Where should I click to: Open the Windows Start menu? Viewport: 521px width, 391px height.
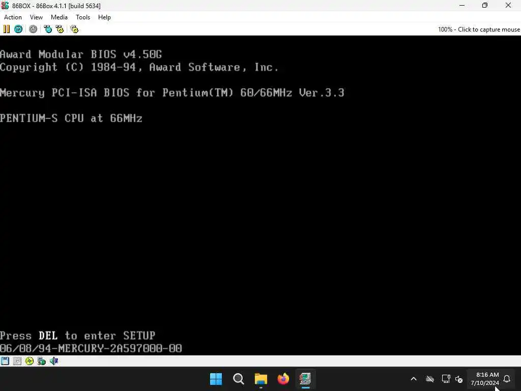216,379
